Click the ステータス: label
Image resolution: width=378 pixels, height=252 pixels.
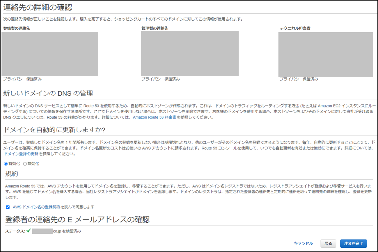(15, 231)
